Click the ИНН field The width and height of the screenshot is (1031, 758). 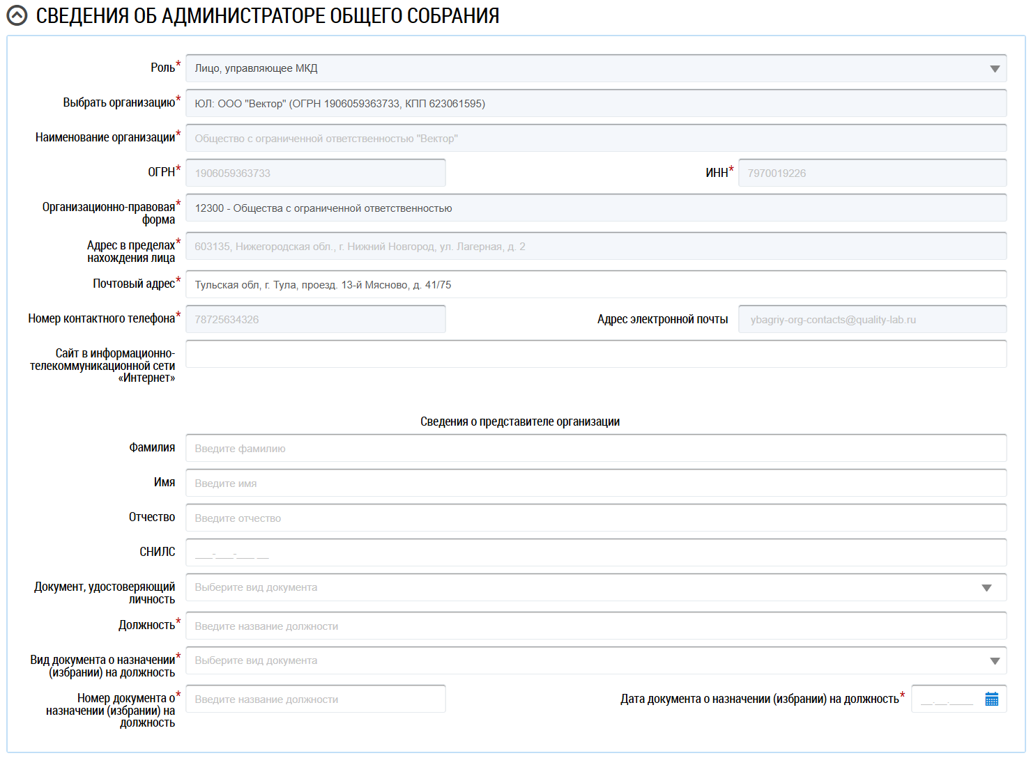tap(871, 173)
